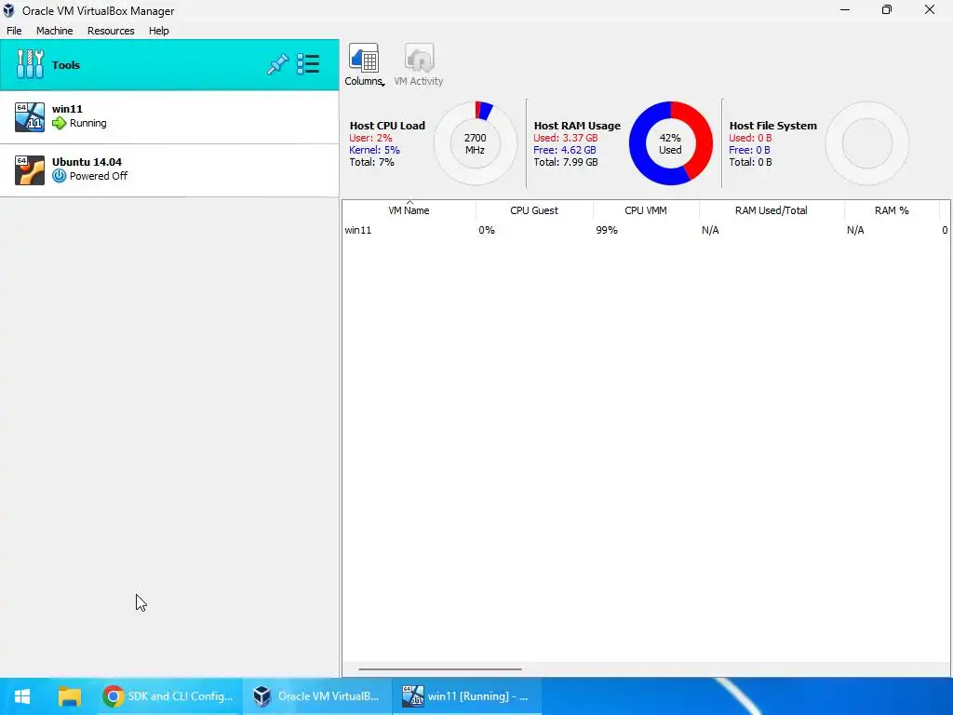Click the Host File System label
The image size is (953, 715).
(773, 126)
